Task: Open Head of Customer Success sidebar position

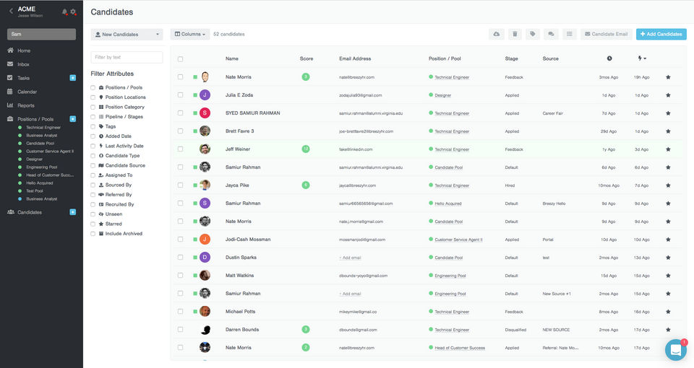Action: pyautogui.click(x=50, y=175)
